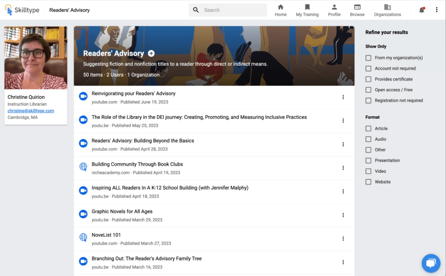Click globe icon for Building Community Through Book Clubs

click(83, 167)
